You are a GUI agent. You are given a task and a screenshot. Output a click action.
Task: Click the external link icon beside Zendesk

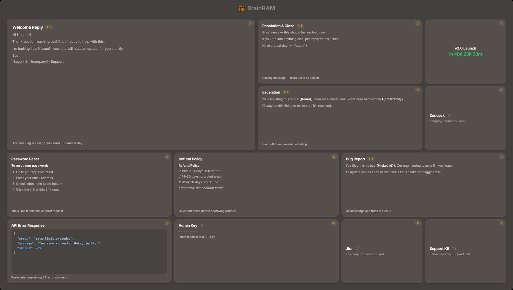pyautogui.click(x=449, y=116)
